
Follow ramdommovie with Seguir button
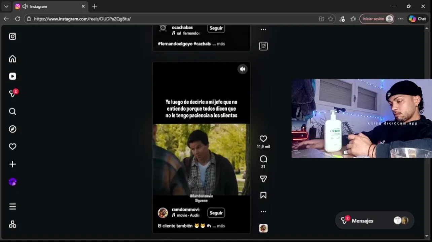click(x=216, y=213)
